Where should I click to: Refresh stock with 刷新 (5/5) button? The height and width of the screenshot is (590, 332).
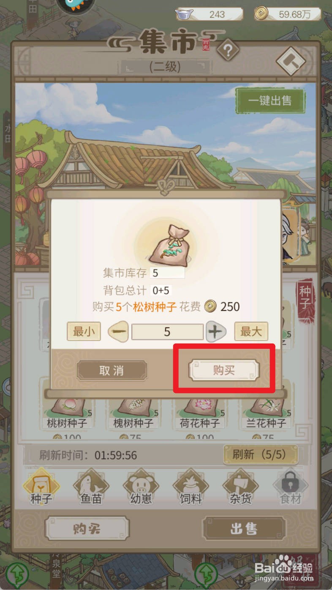pyautogui.click(x=260, y=455)
